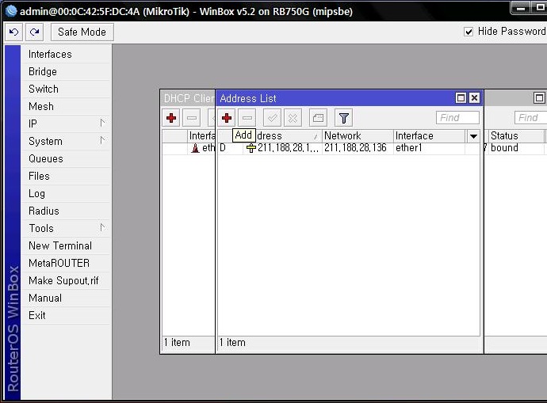Click Comment icon in Address List

(x=318, y=118)
